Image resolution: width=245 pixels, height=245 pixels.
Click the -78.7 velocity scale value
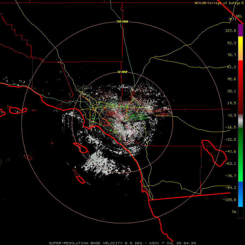click(231, 176)
